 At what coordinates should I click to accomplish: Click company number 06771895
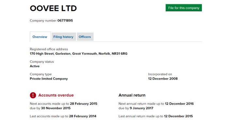coord(65,20)
